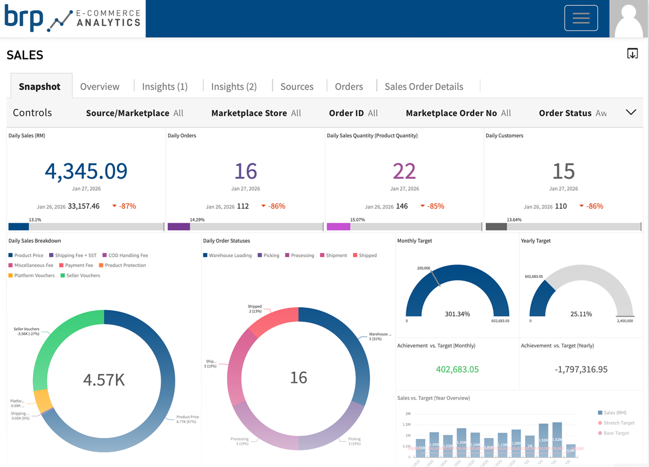Open the Source/Marketplace filter dropdown

[x=135, y=113]
